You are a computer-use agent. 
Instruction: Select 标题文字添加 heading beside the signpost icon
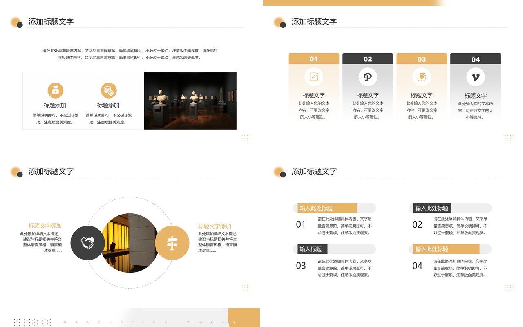[215, 226]
